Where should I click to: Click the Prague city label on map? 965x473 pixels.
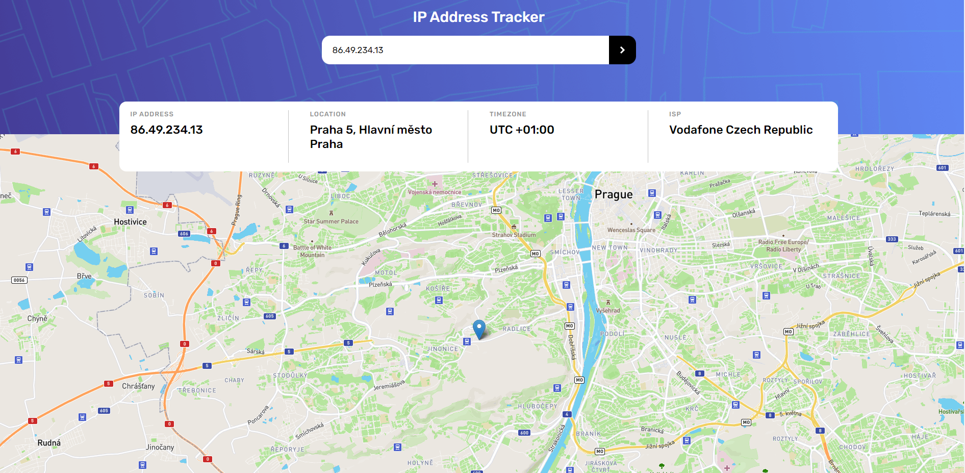pos(614,194)
